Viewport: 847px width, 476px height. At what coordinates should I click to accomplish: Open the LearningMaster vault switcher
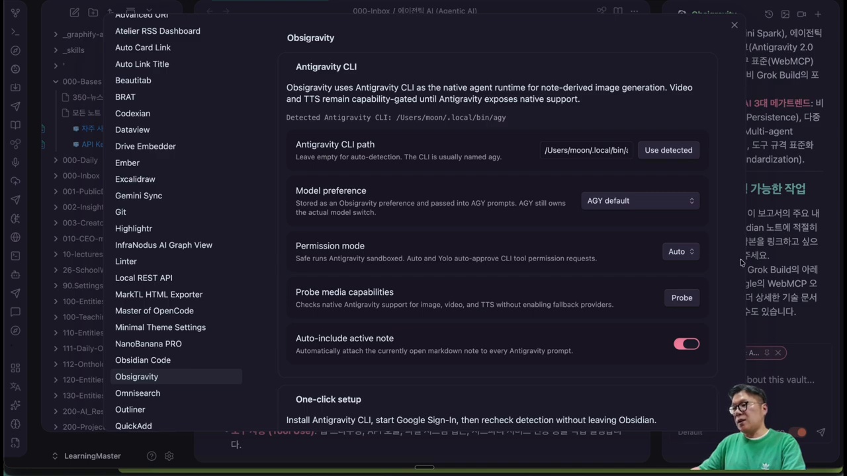click(x=87, y=456)
